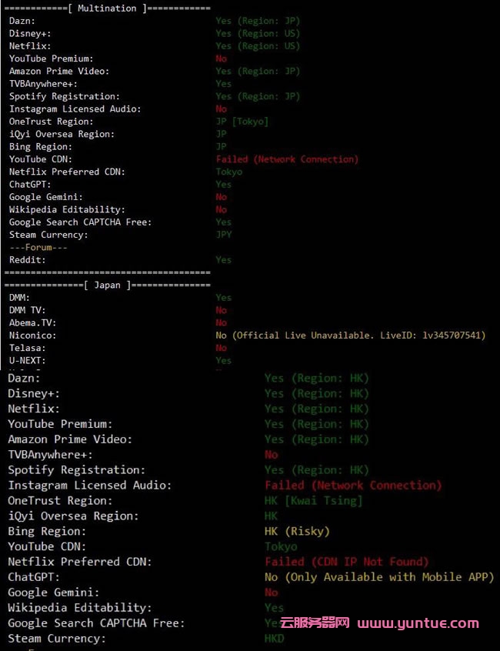The image size is (500, 651).
Task: Click the YouTube CDN 'Failed (Network Connection)' result
Action: [287, 159]
